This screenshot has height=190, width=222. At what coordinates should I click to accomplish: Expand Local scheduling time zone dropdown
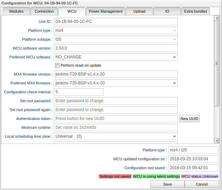pos(116,136)
